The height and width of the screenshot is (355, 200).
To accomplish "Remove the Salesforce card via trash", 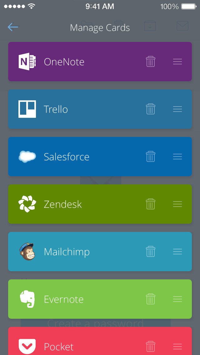I will pyautogui.click(x=150, y=157).
